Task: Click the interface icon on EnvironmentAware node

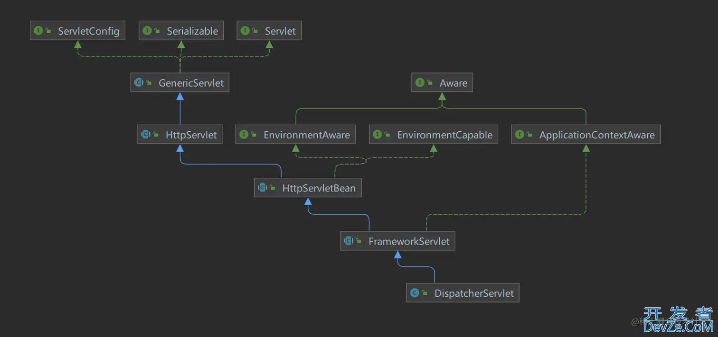Action: click(x=244, y=135)
